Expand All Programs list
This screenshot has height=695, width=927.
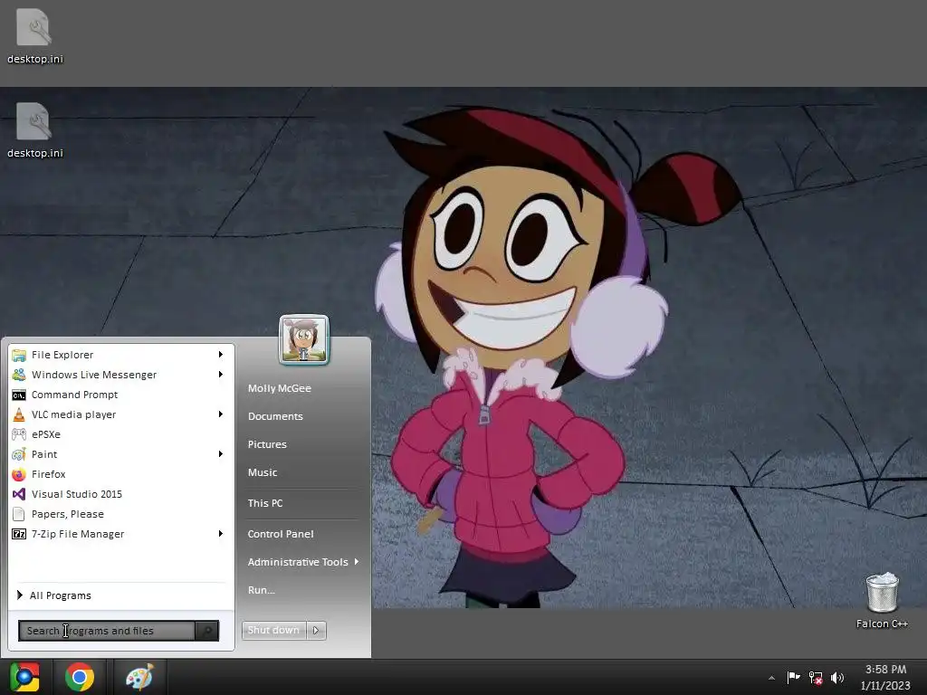[54, 595]
